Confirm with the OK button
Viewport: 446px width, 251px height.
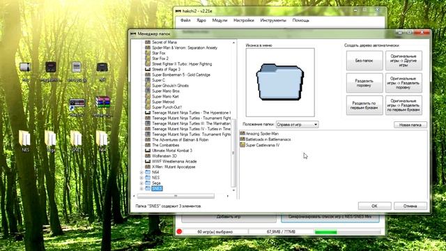375,206
